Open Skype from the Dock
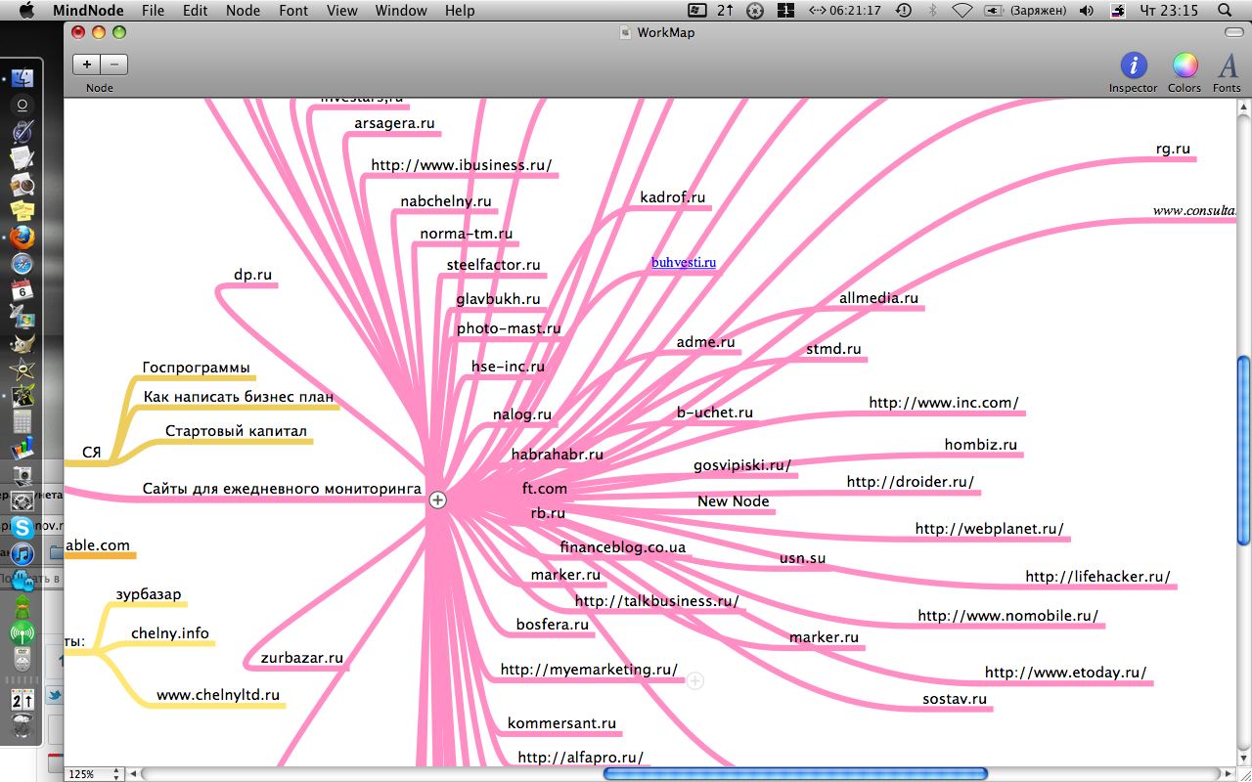Image resolution: width=1252 pixels, height=782 pixels. [22, 528]
